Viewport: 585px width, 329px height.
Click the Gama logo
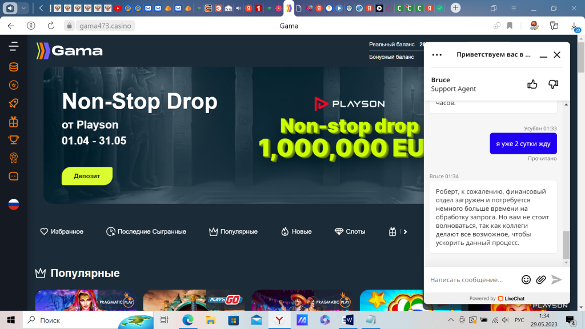click(69, 51)
